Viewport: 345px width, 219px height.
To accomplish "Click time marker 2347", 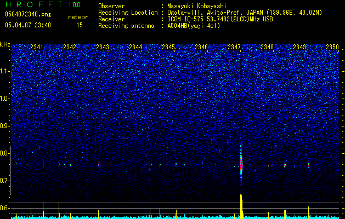I will tap(234, 47).
